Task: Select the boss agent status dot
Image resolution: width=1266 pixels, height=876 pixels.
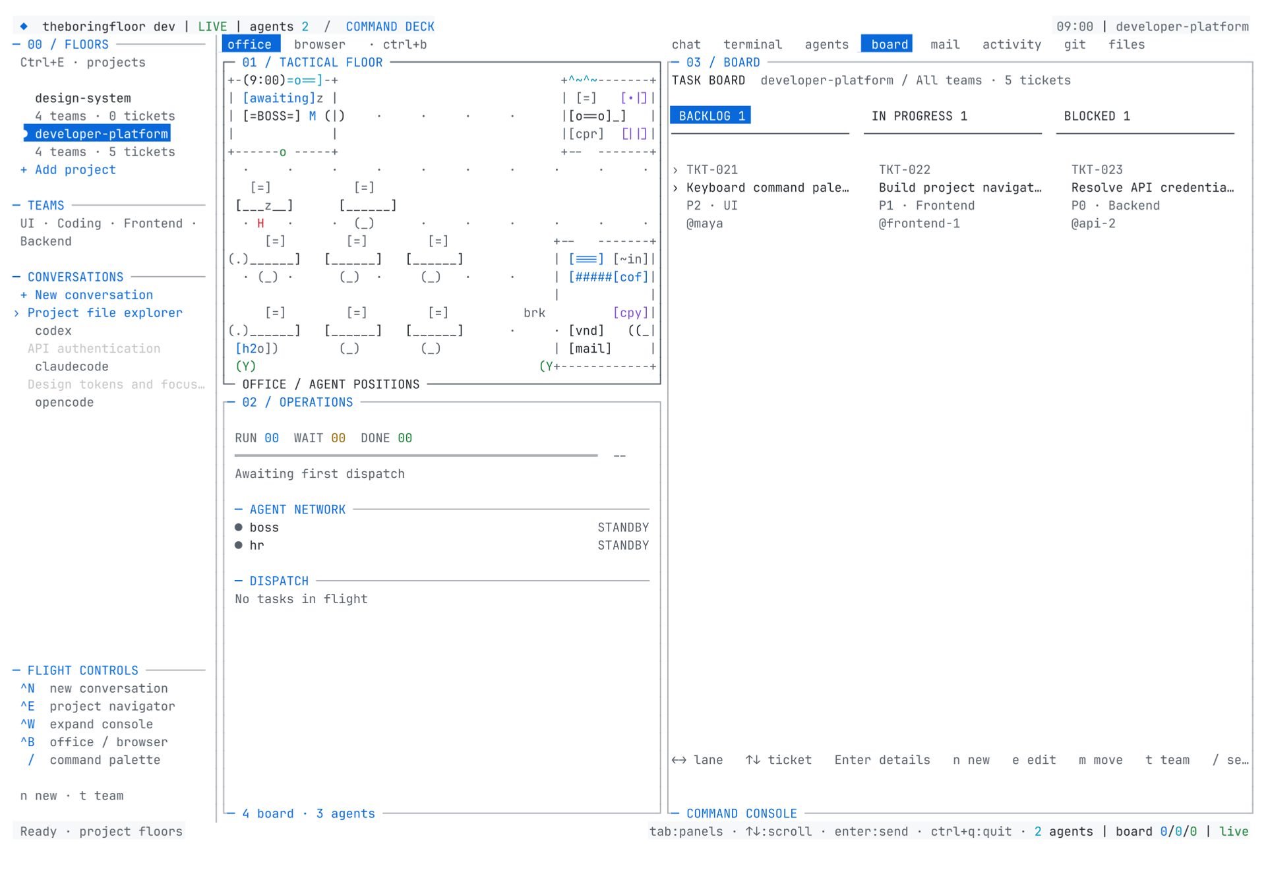Action: (x=239, y=527)
